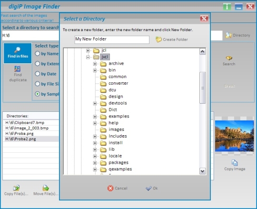Screen dimensions: 257x209
Task: Expand the devtools tree node
Action: pos(95,103)
